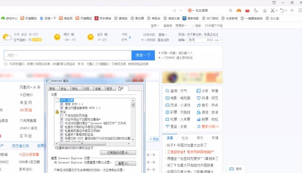This screenshot has width=302, height=173.
Task: Click the red cloud toolbar icon
Action: click(247, 10)
